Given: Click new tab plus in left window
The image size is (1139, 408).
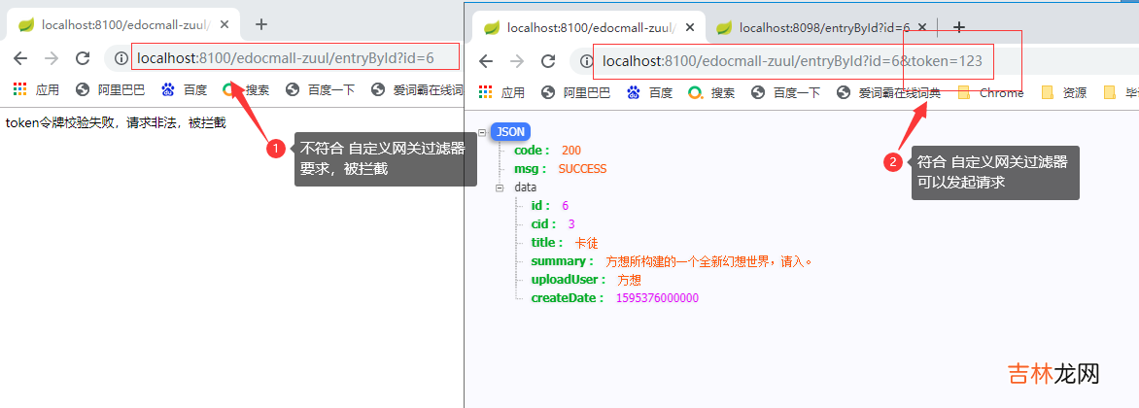Looking at the screenshot, I should click(x=260, y=24).
